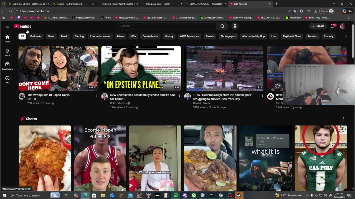Open options for New Epstein files video
This screenshot has height=199, width=355.
[x=179, y=95]
